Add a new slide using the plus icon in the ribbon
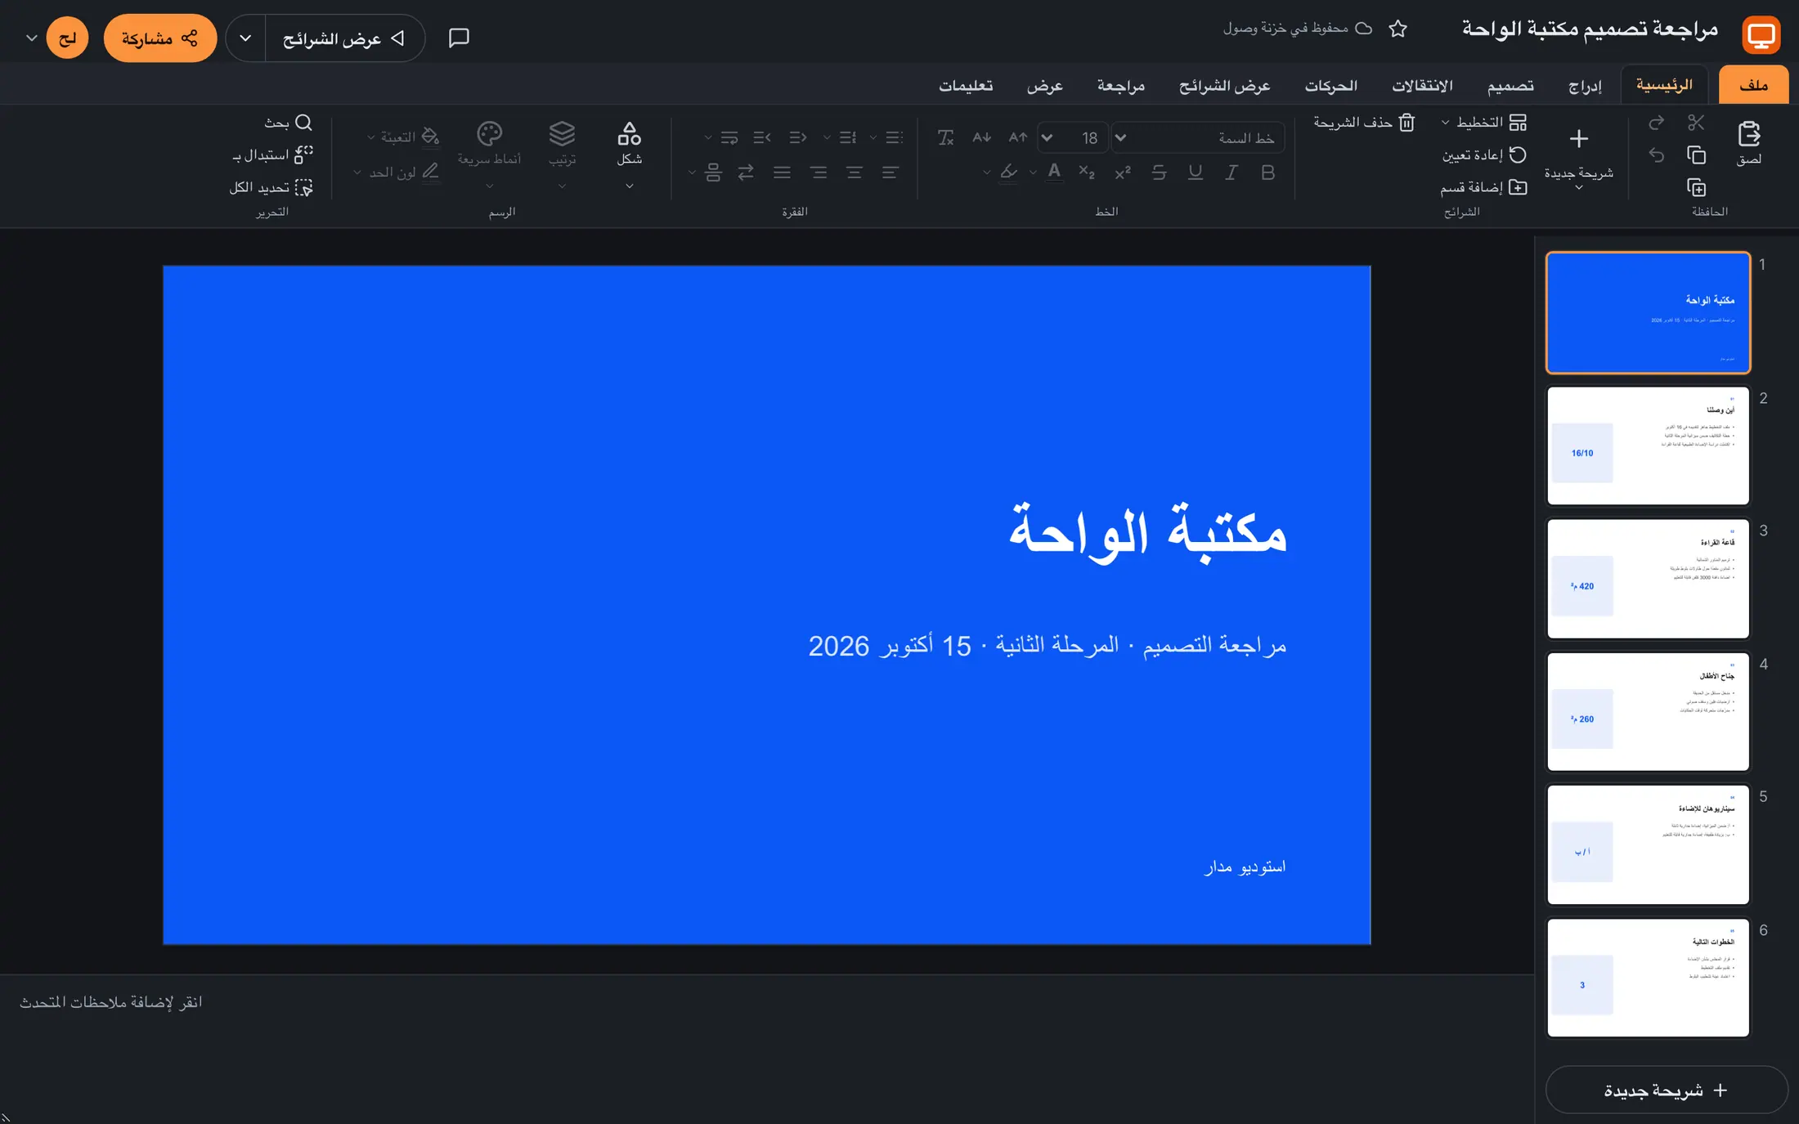Screen dimensions: 1799x1124 [x=1579, y=139]
